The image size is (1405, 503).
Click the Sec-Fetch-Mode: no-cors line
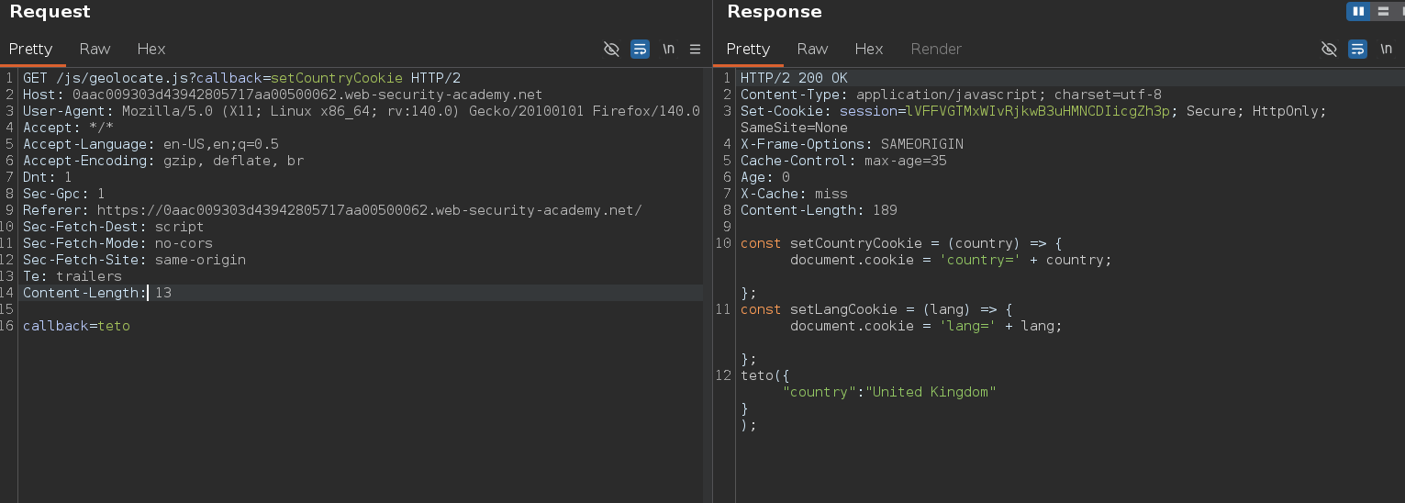(x=117, y=243)
